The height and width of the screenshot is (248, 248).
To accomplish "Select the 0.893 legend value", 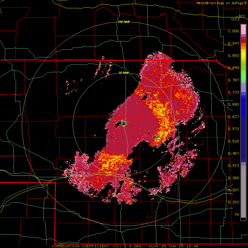I will point(233,55).
